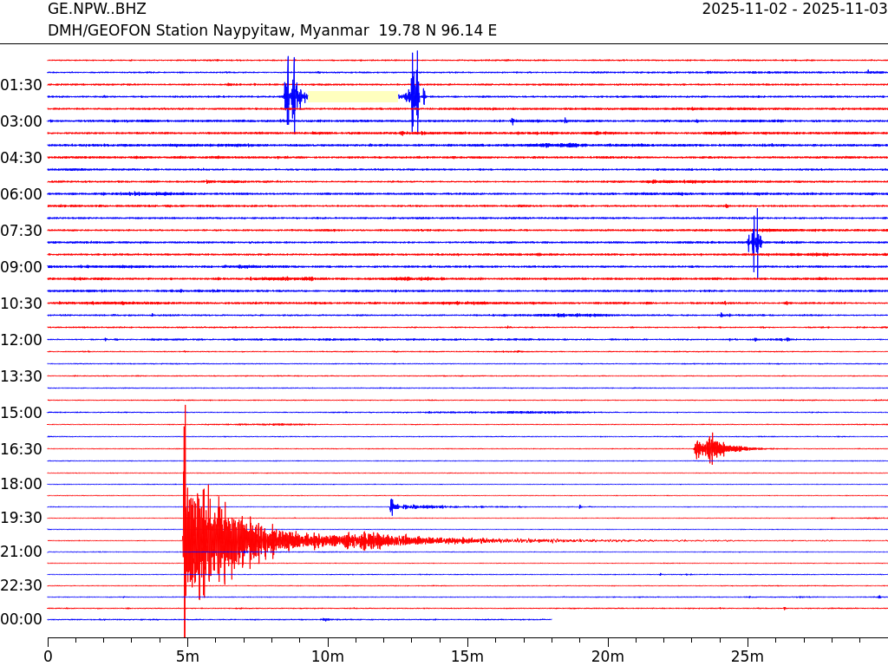Click the 5m tick label on x-axis
Image resolution: width=888 pixels, height=666 pixels.
click(187, 656)
